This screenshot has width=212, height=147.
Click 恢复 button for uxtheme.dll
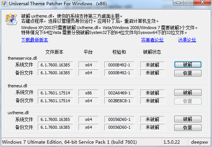coord(188,128)
